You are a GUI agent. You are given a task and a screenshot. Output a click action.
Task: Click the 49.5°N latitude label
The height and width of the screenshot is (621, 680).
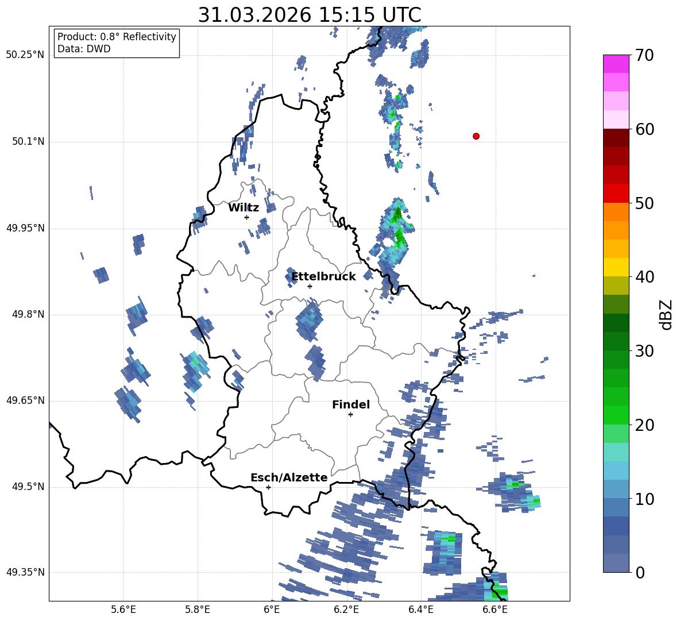28,487
